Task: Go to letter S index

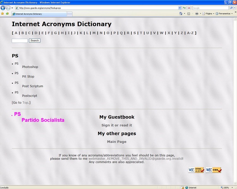Action: (x=135, y=33)
